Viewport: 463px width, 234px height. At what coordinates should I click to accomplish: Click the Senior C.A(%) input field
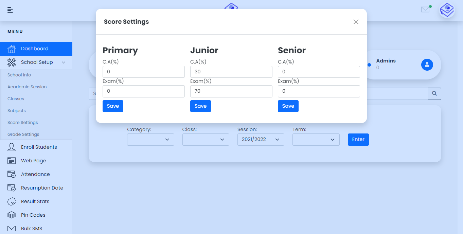click(x=319, y=72)
